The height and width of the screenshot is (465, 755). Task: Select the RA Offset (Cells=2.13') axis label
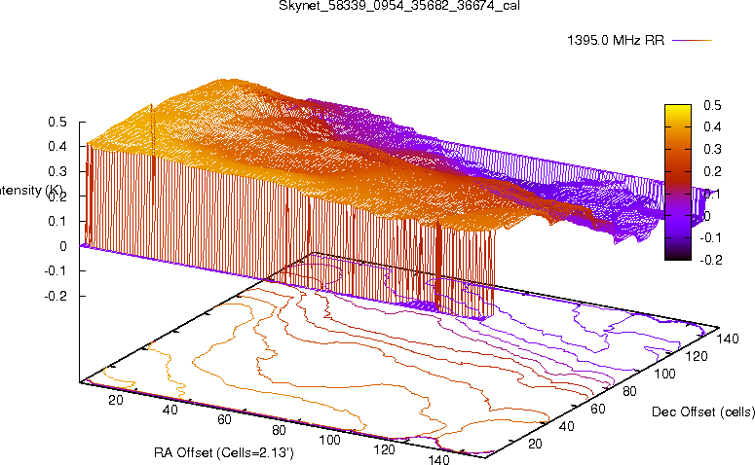point(224,452)
